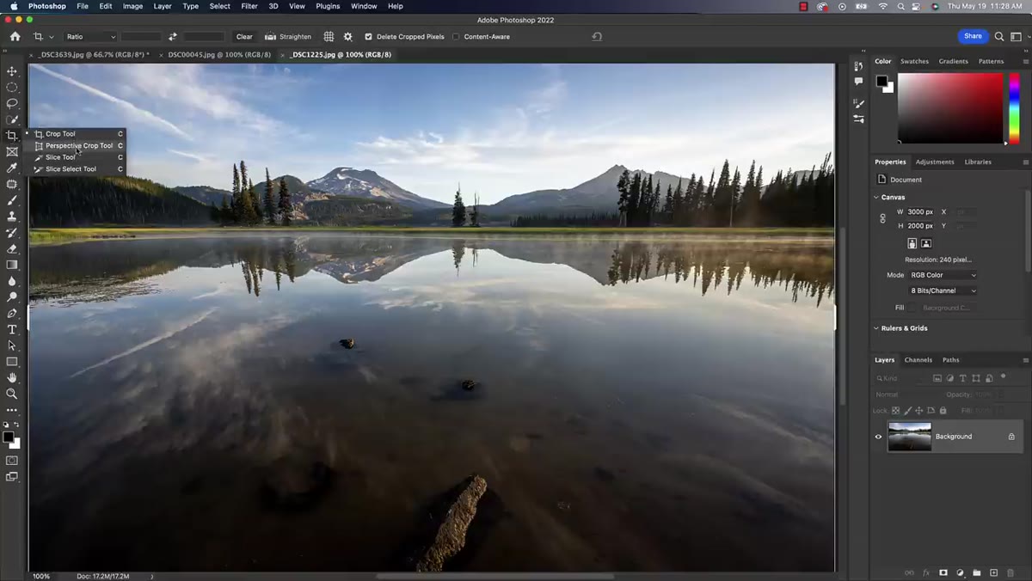
Task: Create a new group folder icon
Action: click(x=977, y=572)
